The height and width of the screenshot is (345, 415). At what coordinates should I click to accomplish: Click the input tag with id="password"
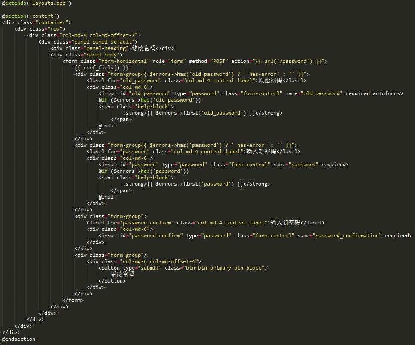pyautogui.click(x=224, y=165)
